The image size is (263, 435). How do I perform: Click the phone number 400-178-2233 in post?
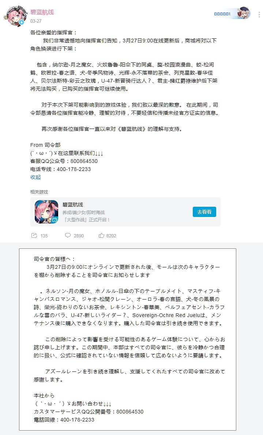tap(74, 169)
